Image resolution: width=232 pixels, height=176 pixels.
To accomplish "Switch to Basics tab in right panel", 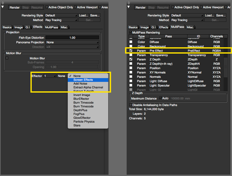I will (133, 27).
